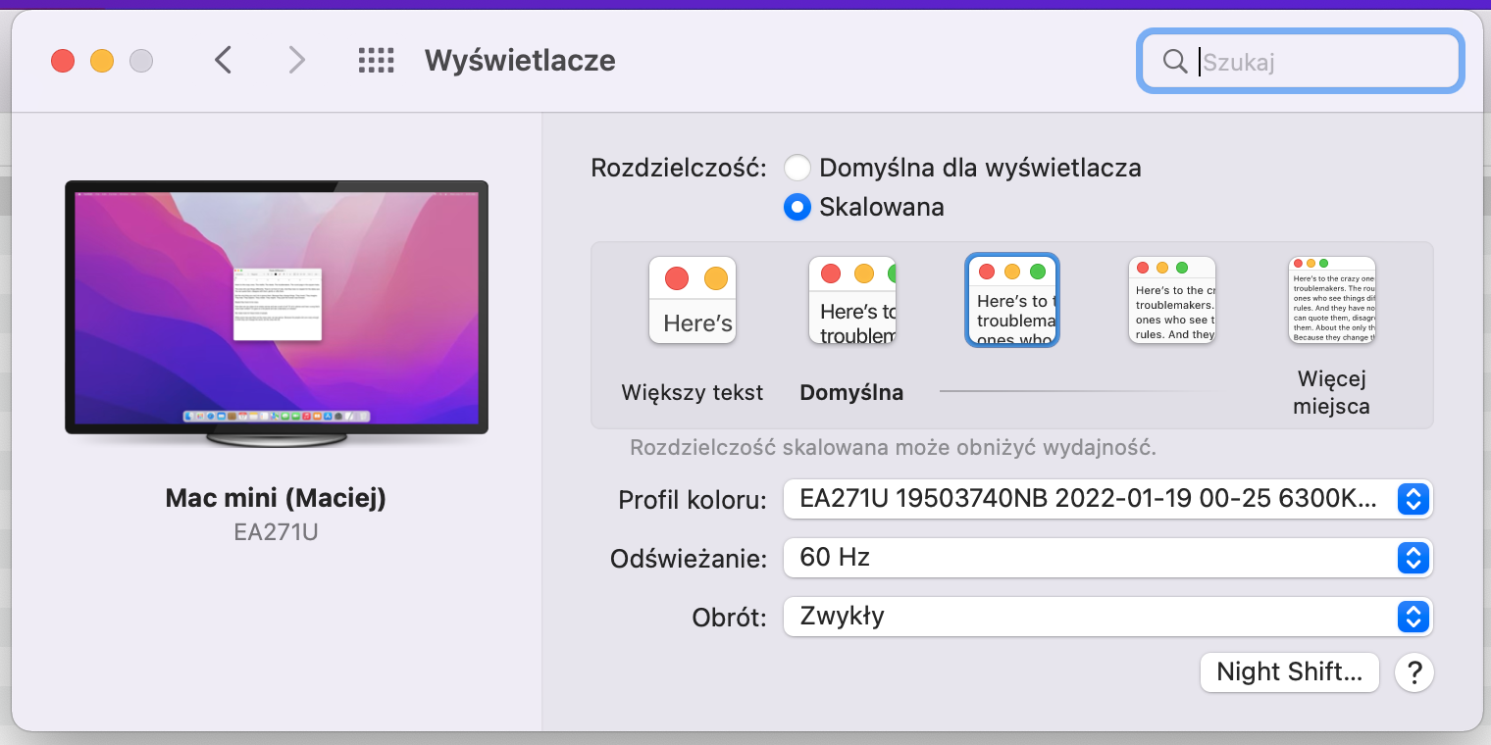The width and height of the screenshot is (1491, 745).
Task: Choose the 'Domyślna' scaled resolution thumbnail
Action: point(851,300)
